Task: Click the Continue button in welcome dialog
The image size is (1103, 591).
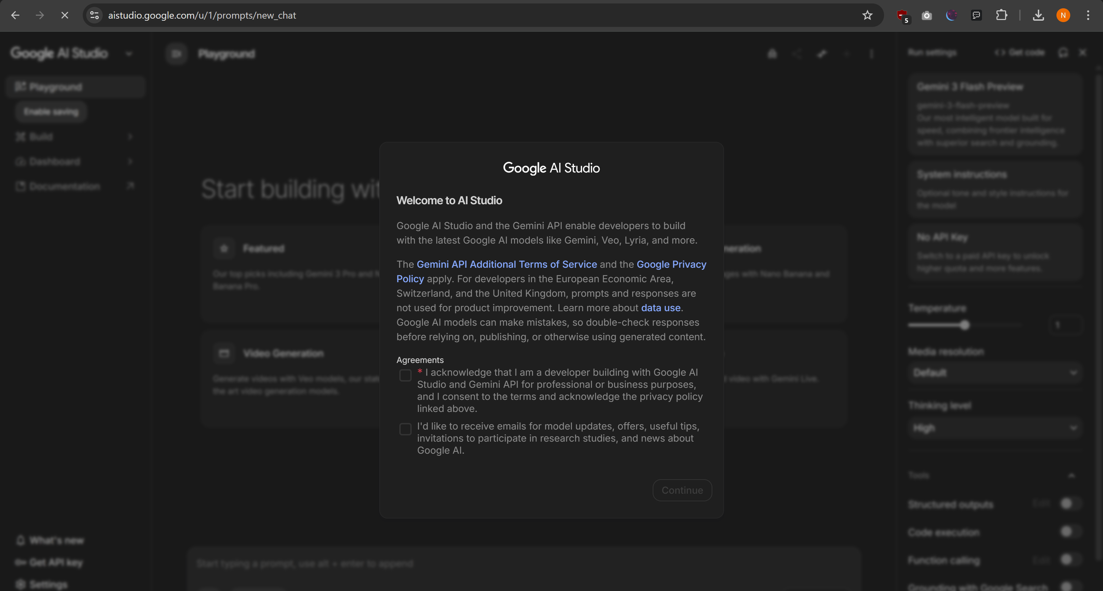Action: pyautogui.click(x=682, y=490)
